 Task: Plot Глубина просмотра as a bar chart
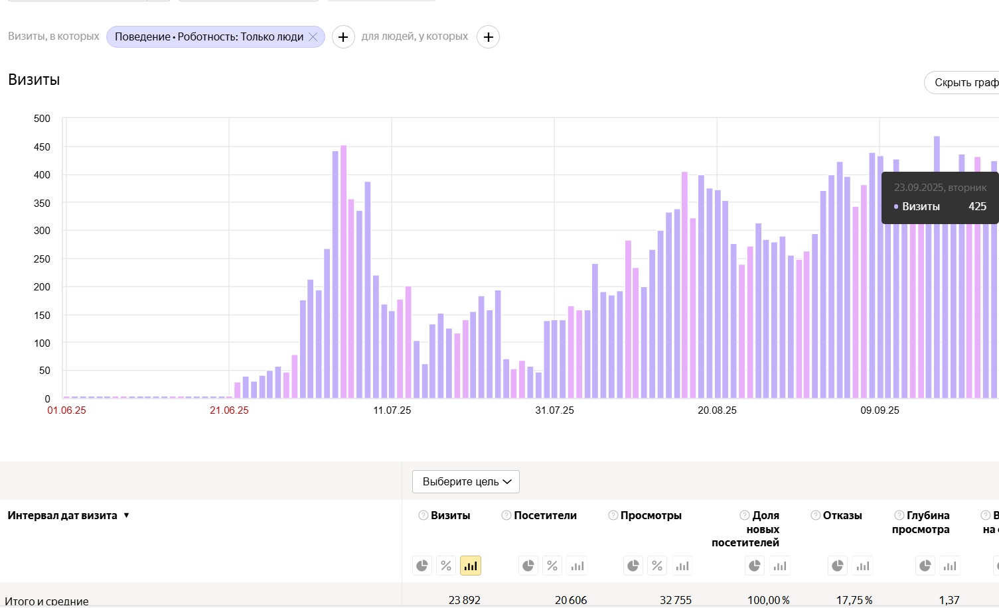pos(950,566)
